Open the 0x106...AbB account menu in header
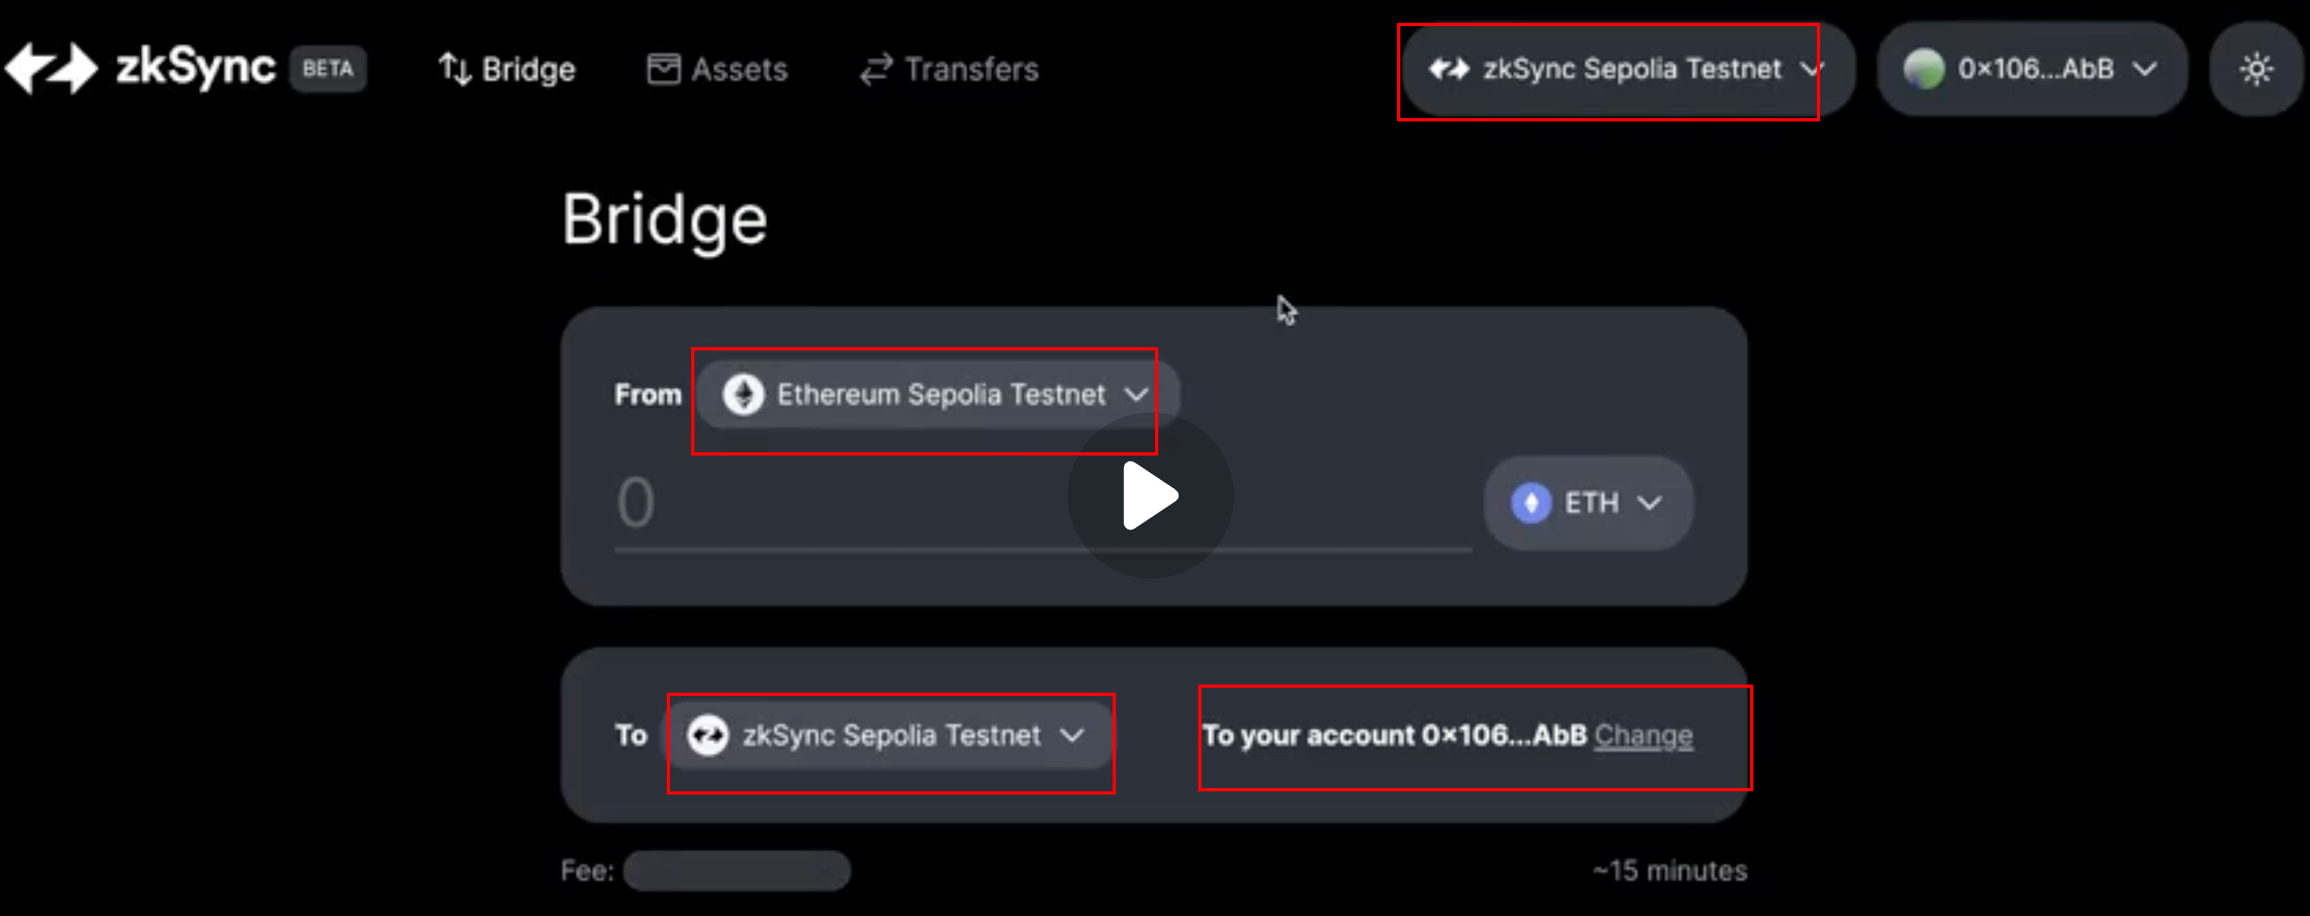This screenshot has height=916, width=2310. point(2032,69)
